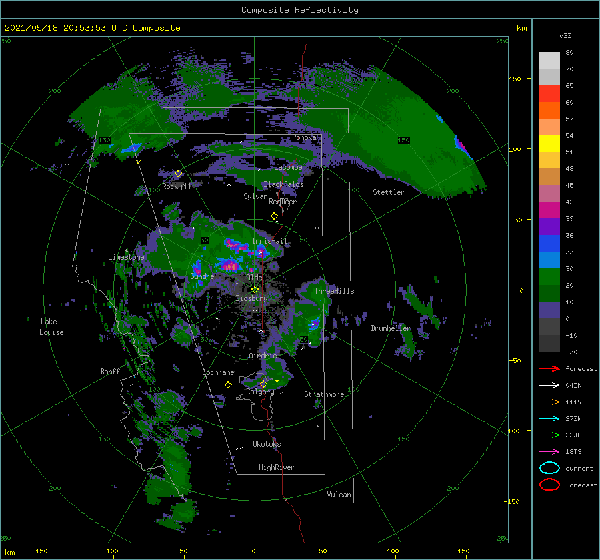Click the Innisfail label
This screenshot has height=560, width=600.
pos(269,241)
